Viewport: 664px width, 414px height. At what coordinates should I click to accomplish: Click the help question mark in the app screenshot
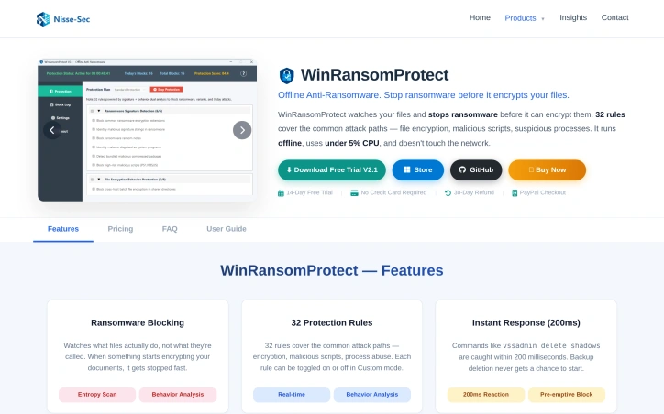[x=243, y=73]
